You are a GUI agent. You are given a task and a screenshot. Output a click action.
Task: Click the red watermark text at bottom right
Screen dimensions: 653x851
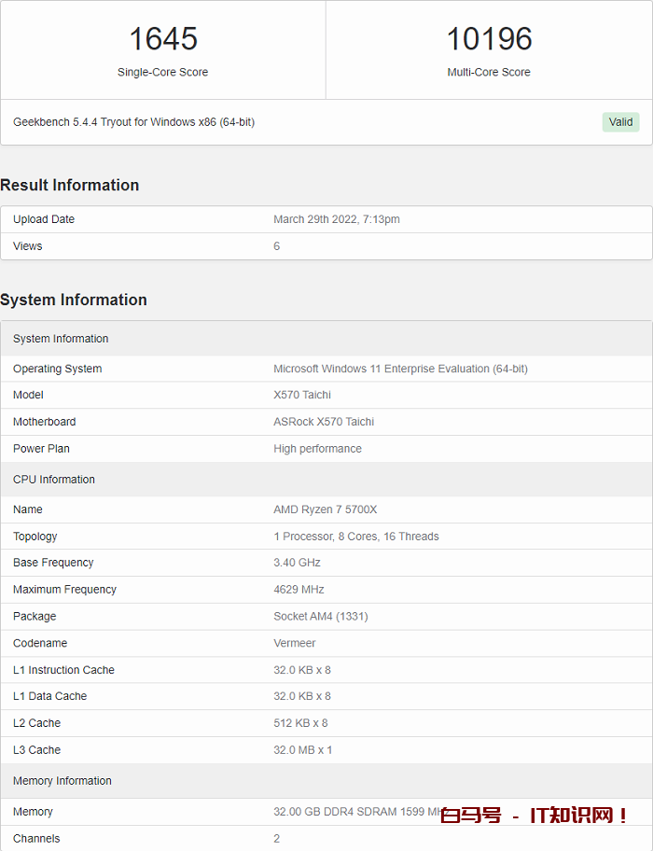coord(535,816)
